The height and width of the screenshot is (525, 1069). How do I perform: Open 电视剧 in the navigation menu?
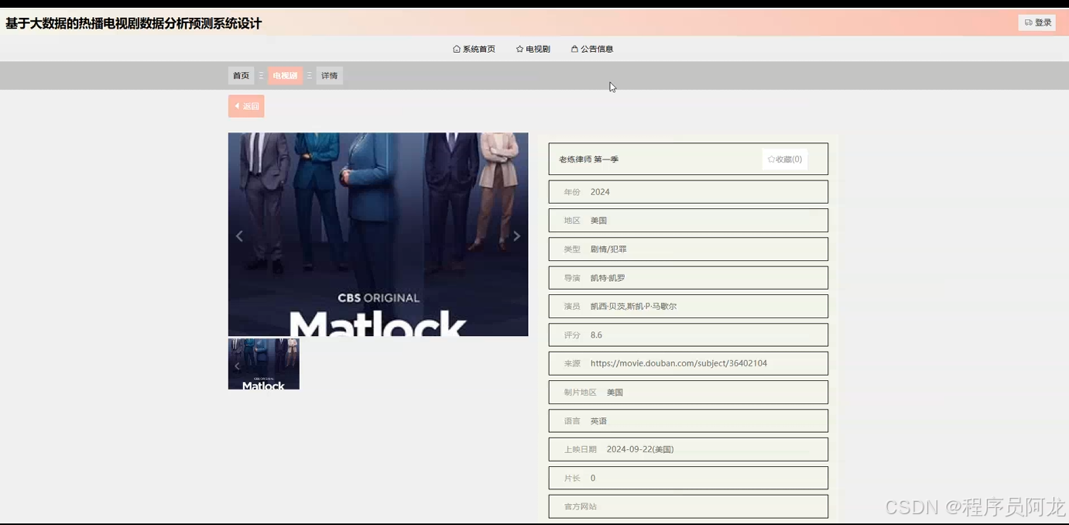pos(533,49)
